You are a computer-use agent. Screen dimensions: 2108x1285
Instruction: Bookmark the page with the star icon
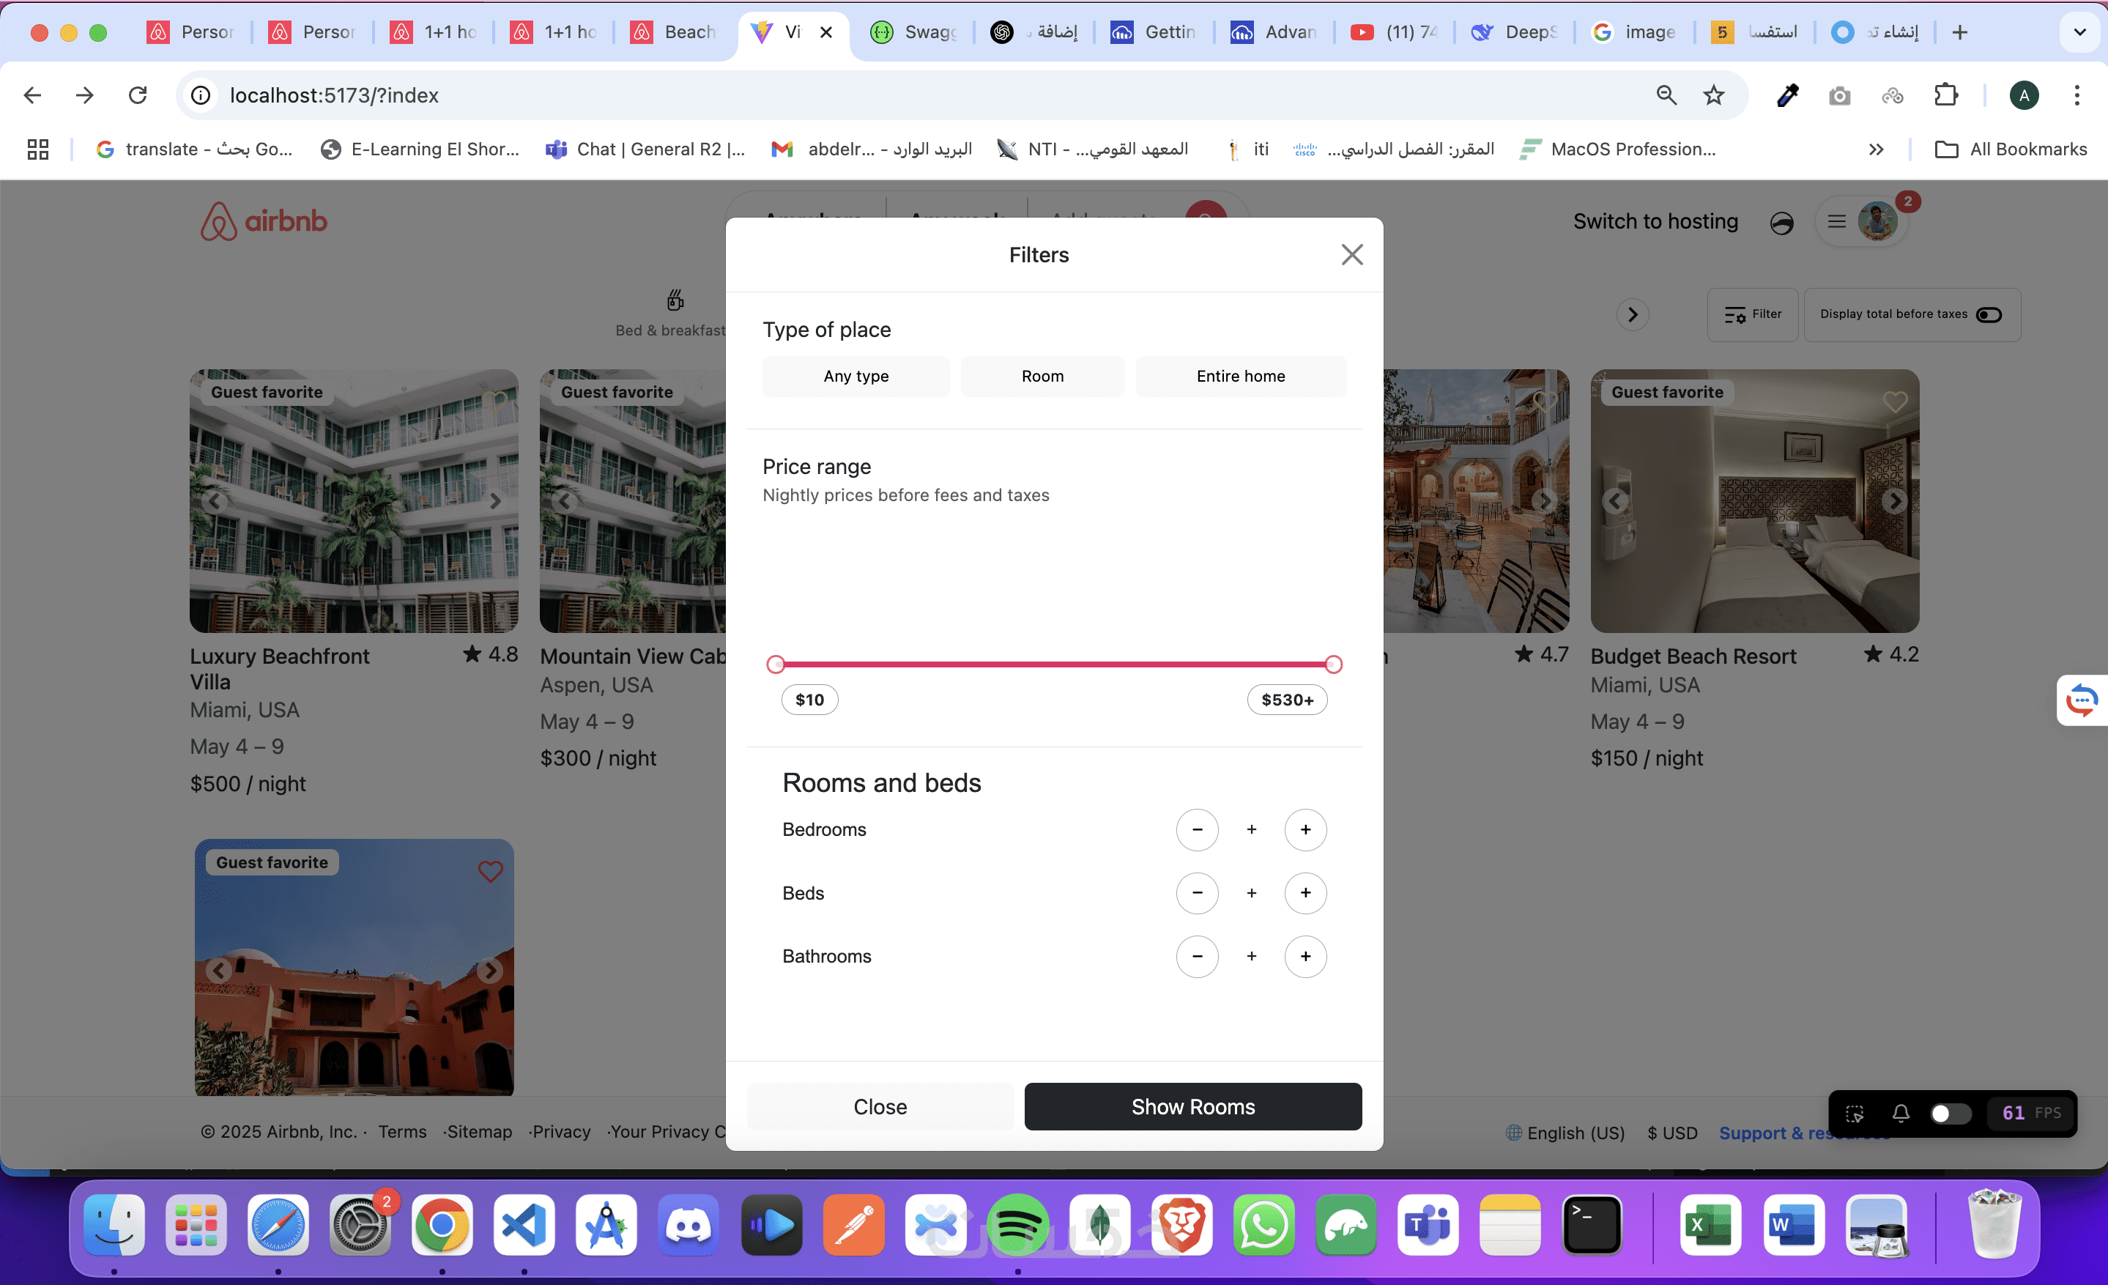(x=1712, y=95)
